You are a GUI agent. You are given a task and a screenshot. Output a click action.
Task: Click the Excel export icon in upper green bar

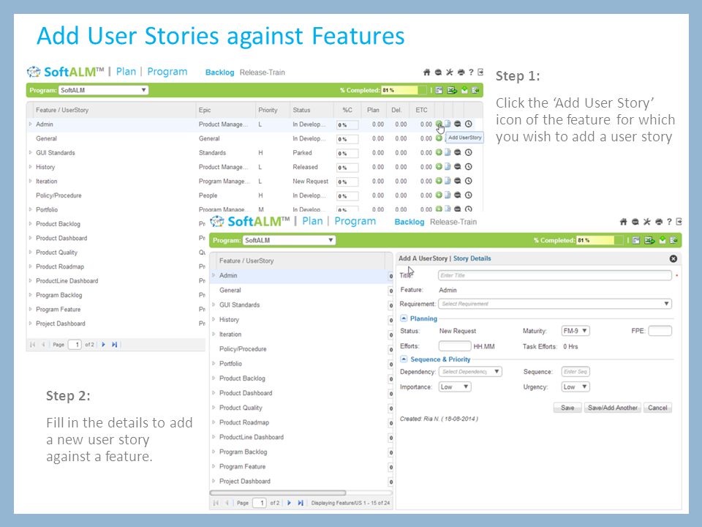[452, 90]
